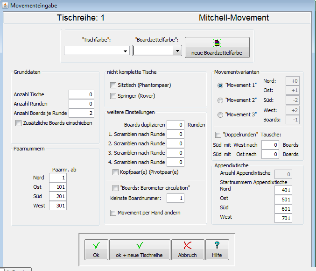Click ok + neue Tischreihe button
The image size is (316, 271).
pos(140,250)
